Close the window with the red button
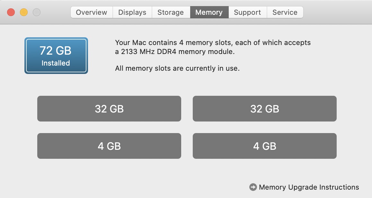Image resolution: width=372 pixels, height=198 pixels. point(11,13)
